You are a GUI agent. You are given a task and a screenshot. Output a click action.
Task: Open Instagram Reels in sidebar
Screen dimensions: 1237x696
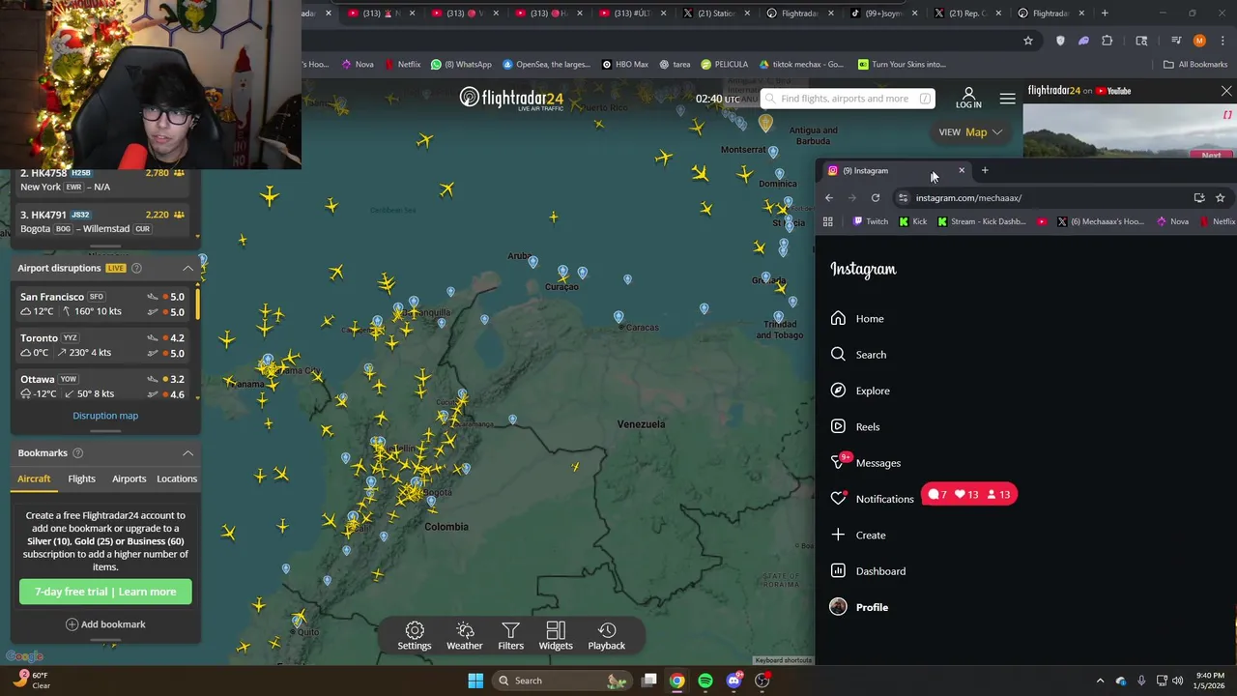[855, 426]
